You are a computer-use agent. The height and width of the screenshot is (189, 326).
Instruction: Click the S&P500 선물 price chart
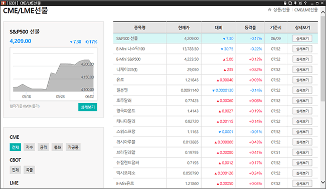click(54, 74)
